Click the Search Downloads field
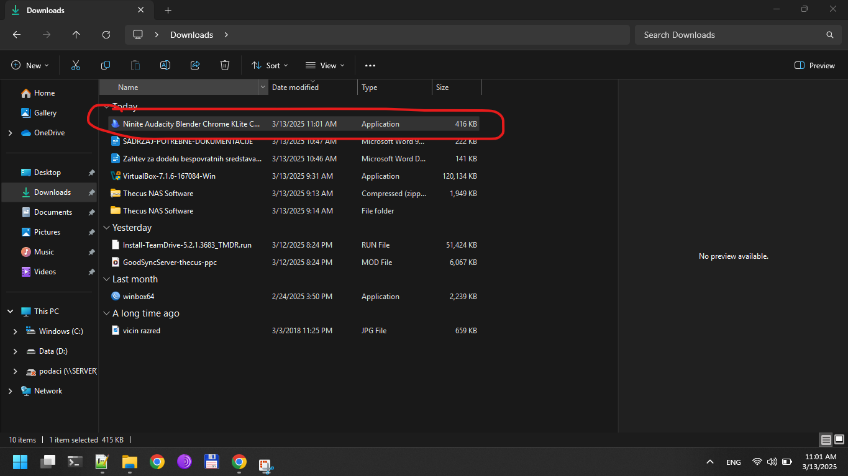The image size is (848, 476). pos(737,35)
